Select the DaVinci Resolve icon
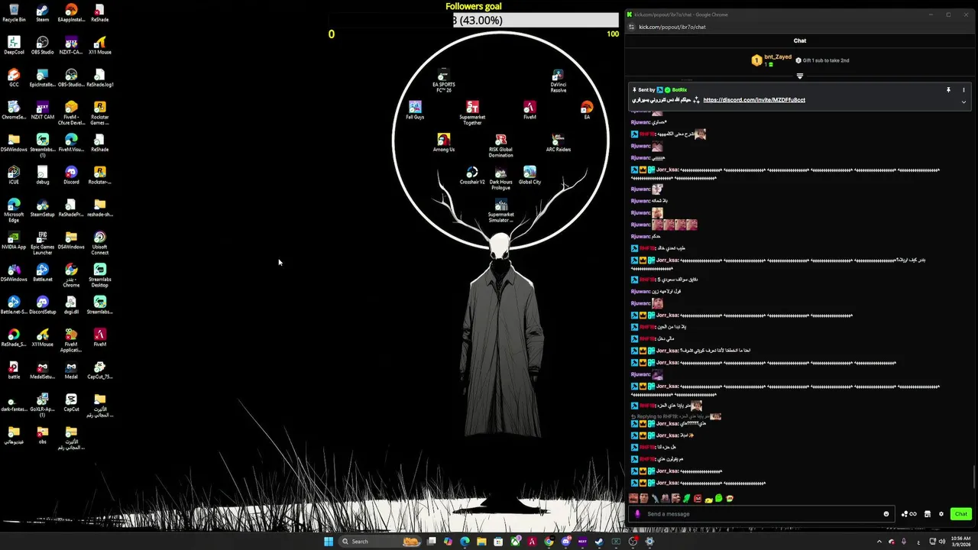Viewport: 978px width, 550px height. click(558, 80)
